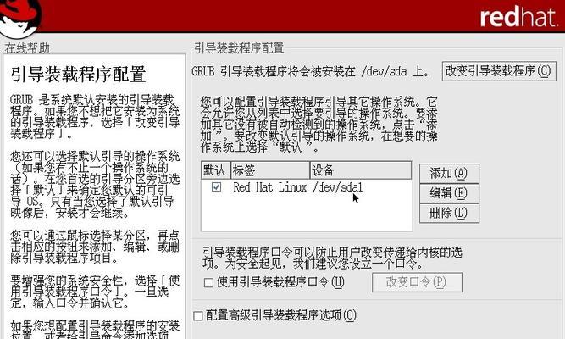Toggle the default checkbox for Red Hat Linux

[x=217, y=187]
